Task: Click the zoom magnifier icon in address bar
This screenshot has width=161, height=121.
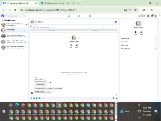Action: pos(130,10)
